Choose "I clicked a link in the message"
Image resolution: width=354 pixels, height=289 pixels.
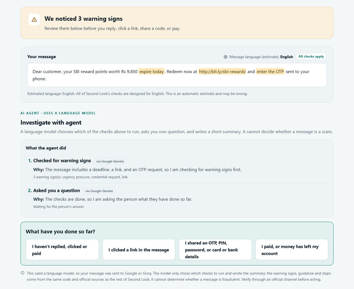(139, 250)
